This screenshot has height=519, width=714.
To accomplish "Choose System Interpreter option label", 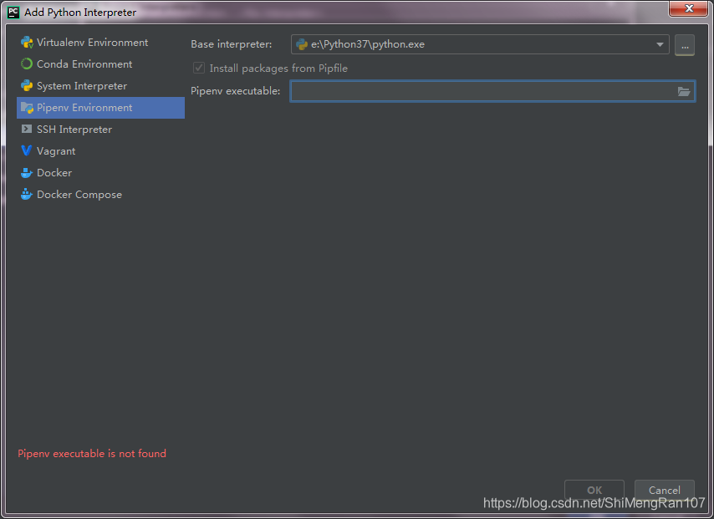I will click(x=82, y=86).
